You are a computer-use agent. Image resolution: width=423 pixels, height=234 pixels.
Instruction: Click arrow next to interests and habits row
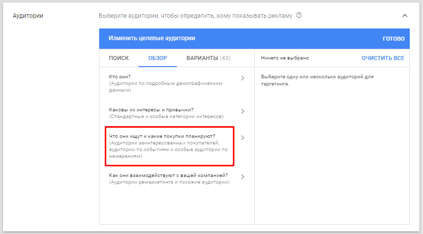[x=243, y=111]
